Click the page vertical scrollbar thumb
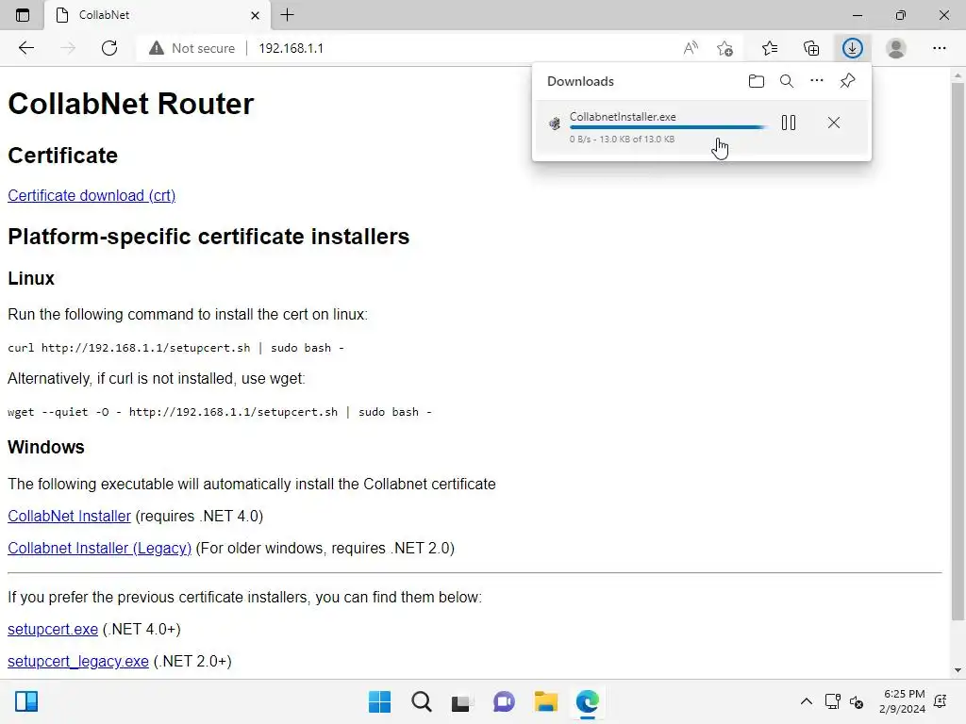This screenshot has width=966, height=724. (x=958, y=351)
